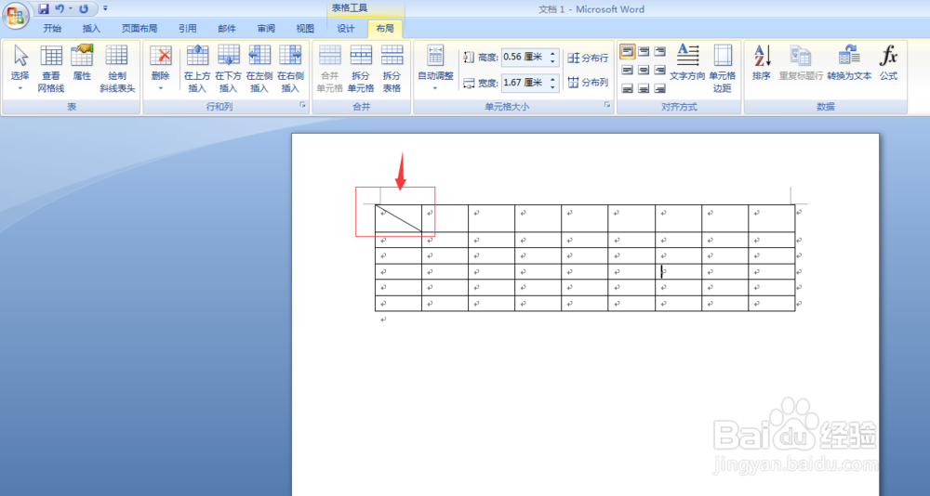Open the undo history dropdown arrow

coord(70,9)
